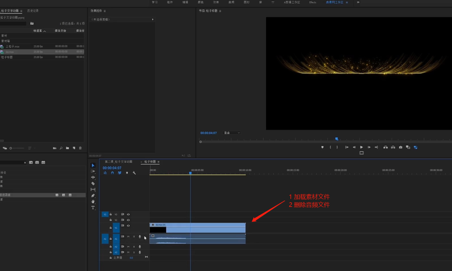Toggle safe margins below play button

coord(361,153)
